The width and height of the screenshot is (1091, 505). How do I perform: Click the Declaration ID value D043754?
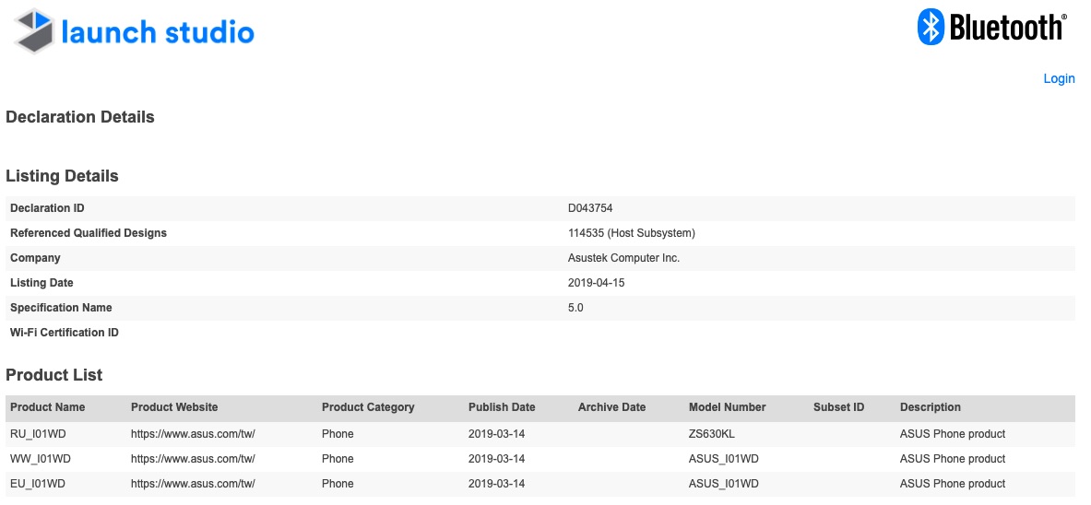click(x=590, y=208)
